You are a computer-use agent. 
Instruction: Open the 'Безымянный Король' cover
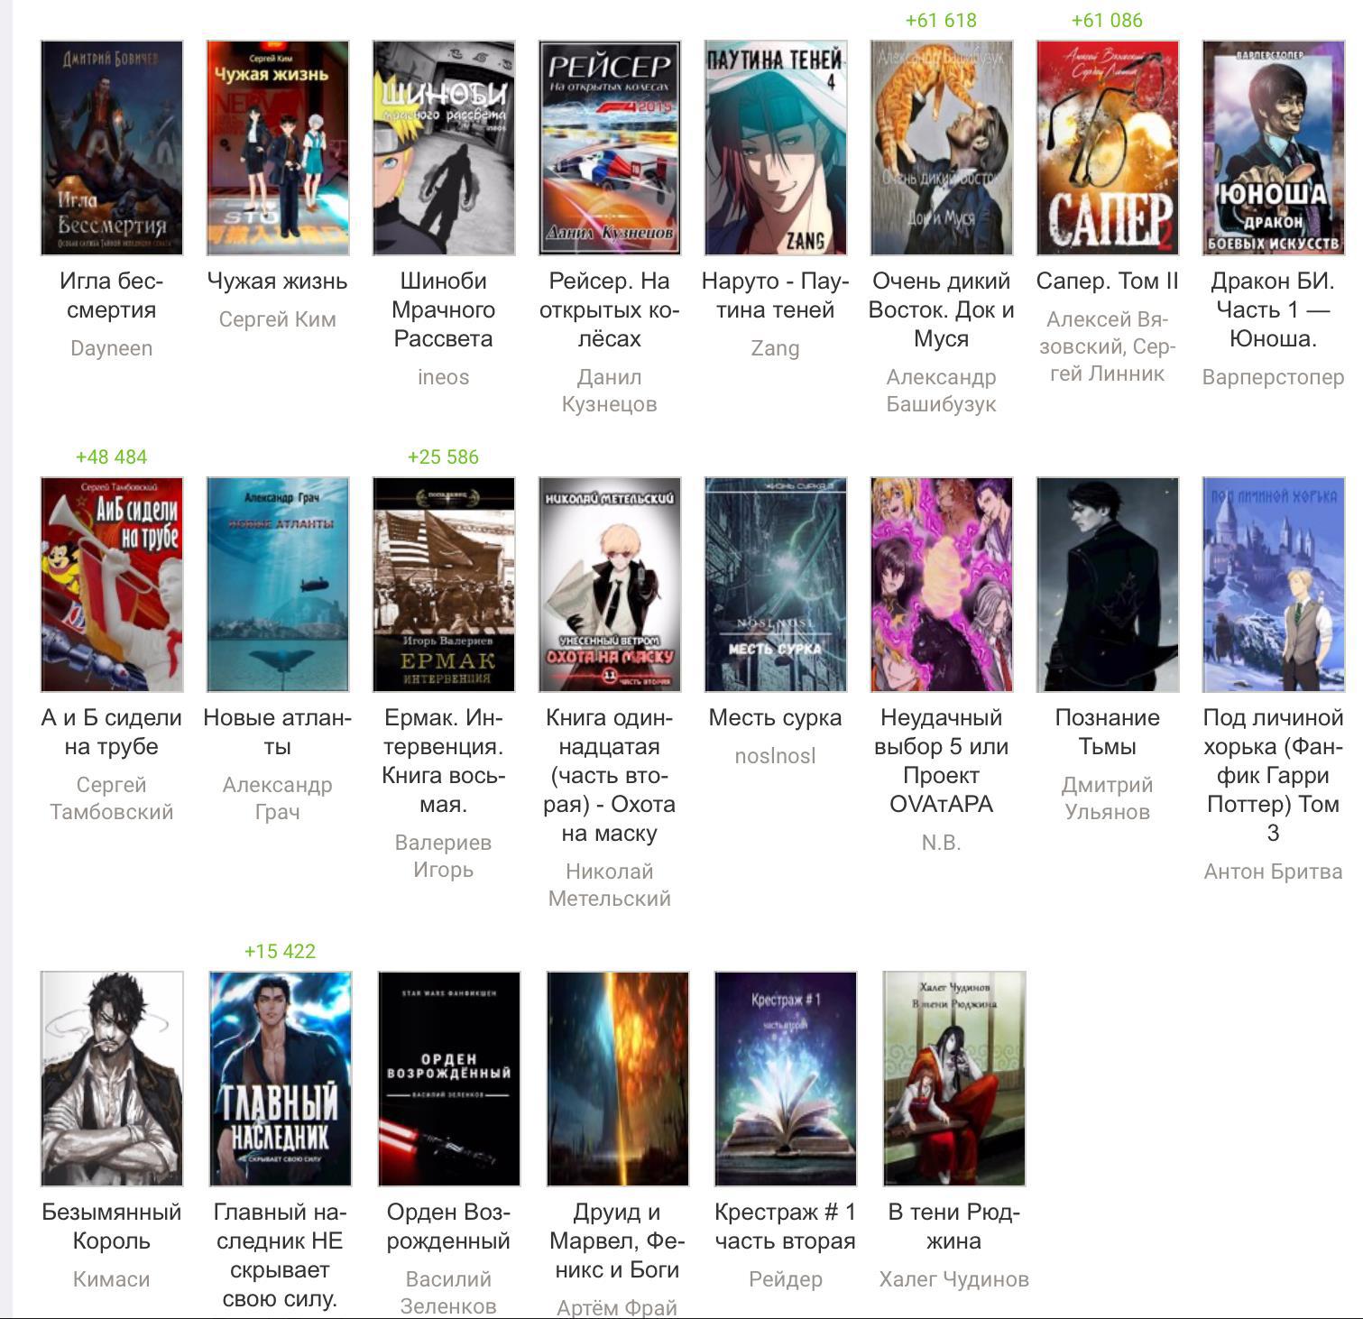[x=112, y=1079]
